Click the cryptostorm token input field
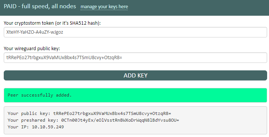The height and width of the screenshot is (137, 269). (x=135, y=32)
